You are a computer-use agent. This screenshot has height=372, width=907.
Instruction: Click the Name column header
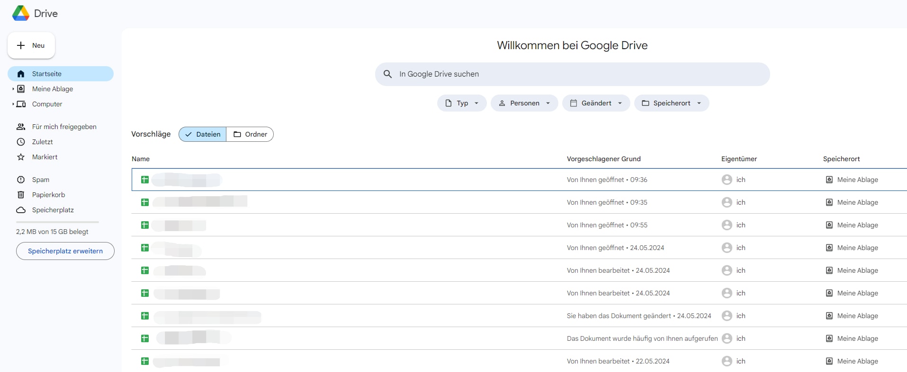(x=141, y=159)
